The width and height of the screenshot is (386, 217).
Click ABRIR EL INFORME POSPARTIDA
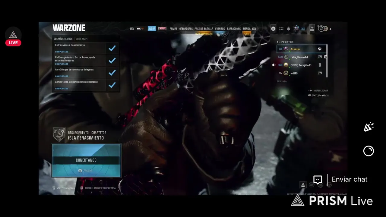click(x=98, y=188)
